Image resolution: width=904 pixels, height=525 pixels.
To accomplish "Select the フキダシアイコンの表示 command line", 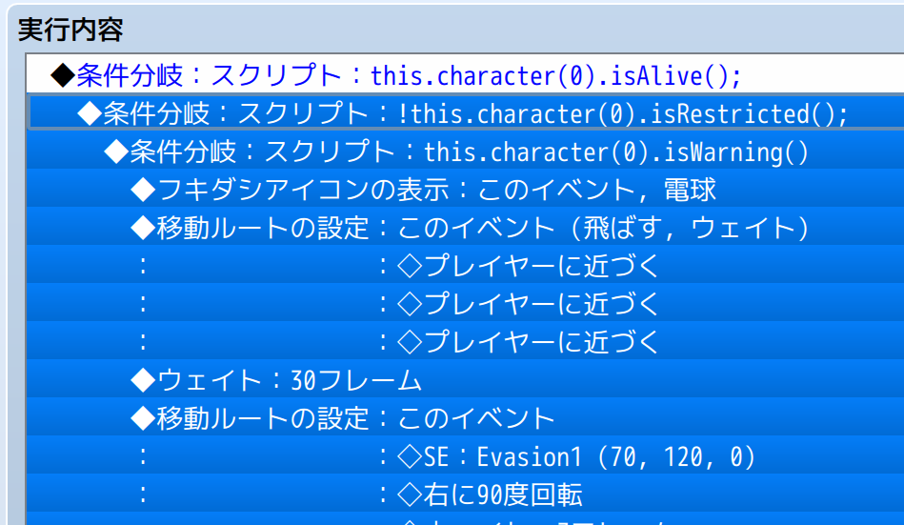I will click(x=423, y=190).
